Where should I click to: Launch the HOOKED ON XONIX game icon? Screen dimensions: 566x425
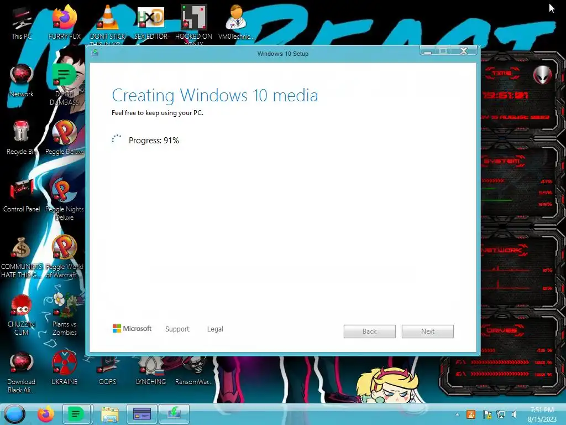193,24
